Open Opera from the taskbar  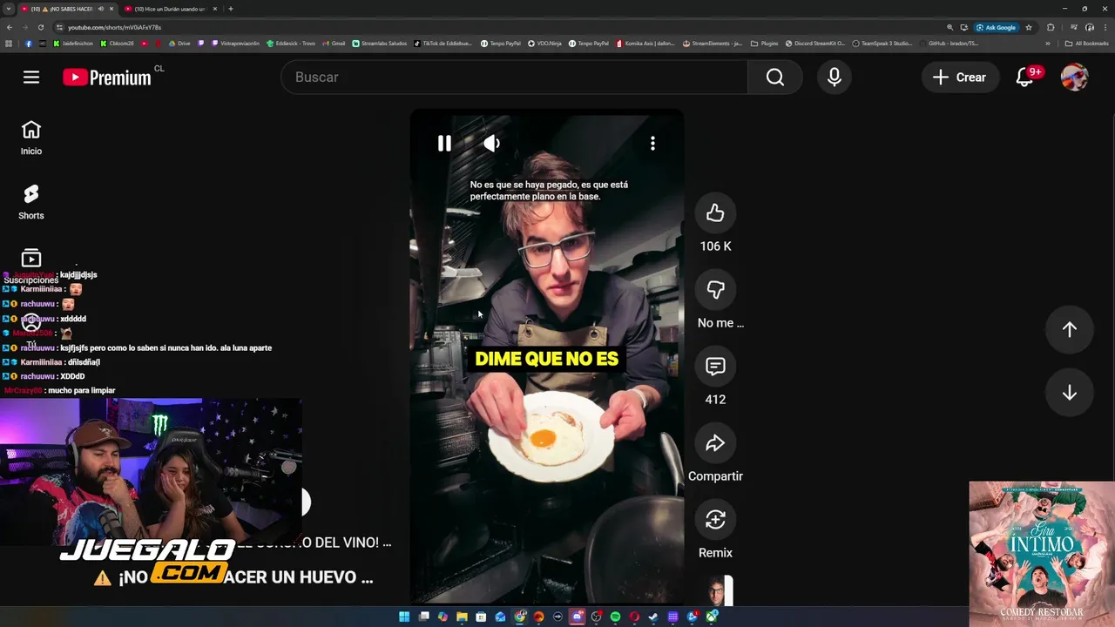point(634,617)
